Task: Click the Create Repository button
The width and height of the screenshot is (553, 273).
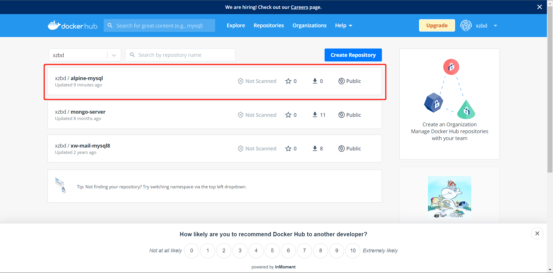Action: click(353, 55)
